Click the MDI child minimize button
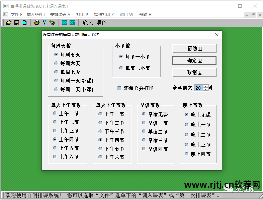263x200 pixels. click(247, 15)
